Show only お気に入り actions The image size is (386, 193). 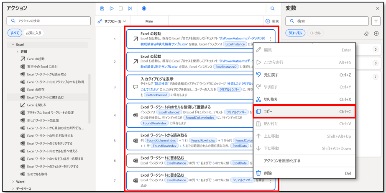tap(34, 33)
